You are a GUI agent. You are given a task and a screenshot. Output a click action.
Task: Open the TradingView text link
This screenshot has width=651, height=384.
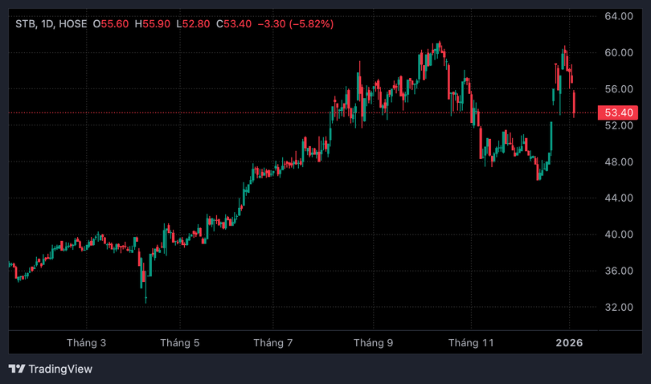[60, 369]
